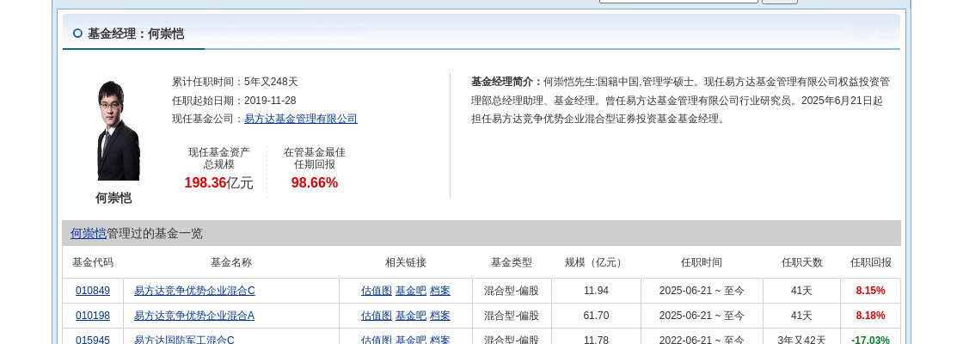Screen dimensions: 963x344
Task: Open fund code 010198
Action: pos(93,316)
